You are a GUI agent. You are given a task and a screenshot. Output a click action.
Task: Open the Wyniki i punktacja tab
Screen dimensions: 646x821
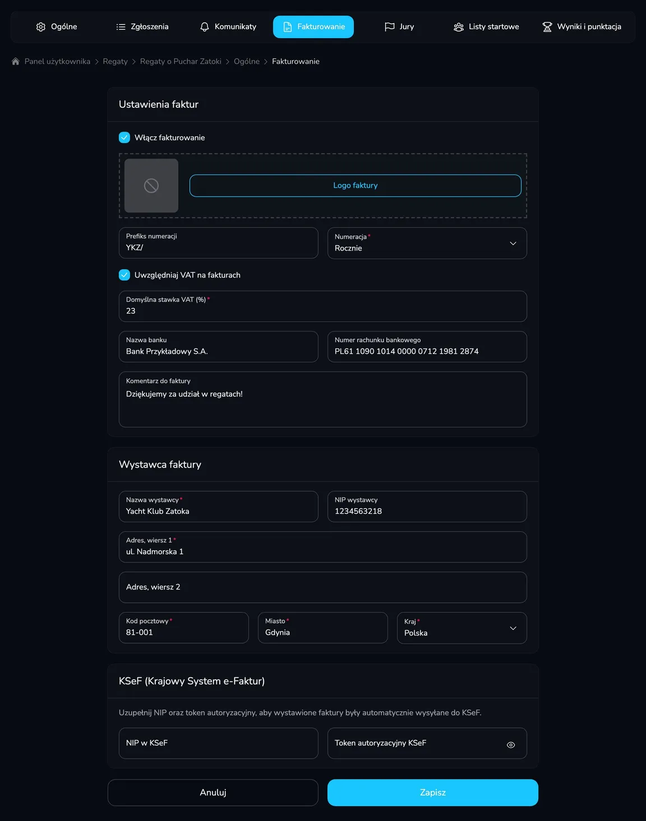[582, 27]
